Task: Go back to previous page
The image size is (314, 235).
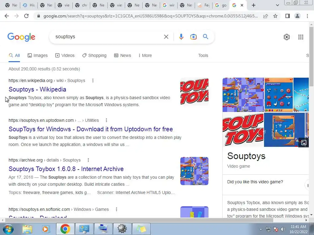Action: (7, 16)
